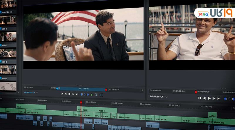Play the timeline viewer on the right
Image resolution: width=235 pixels, height=130 pixels.
pyautogui.click(x=209, y=98)
